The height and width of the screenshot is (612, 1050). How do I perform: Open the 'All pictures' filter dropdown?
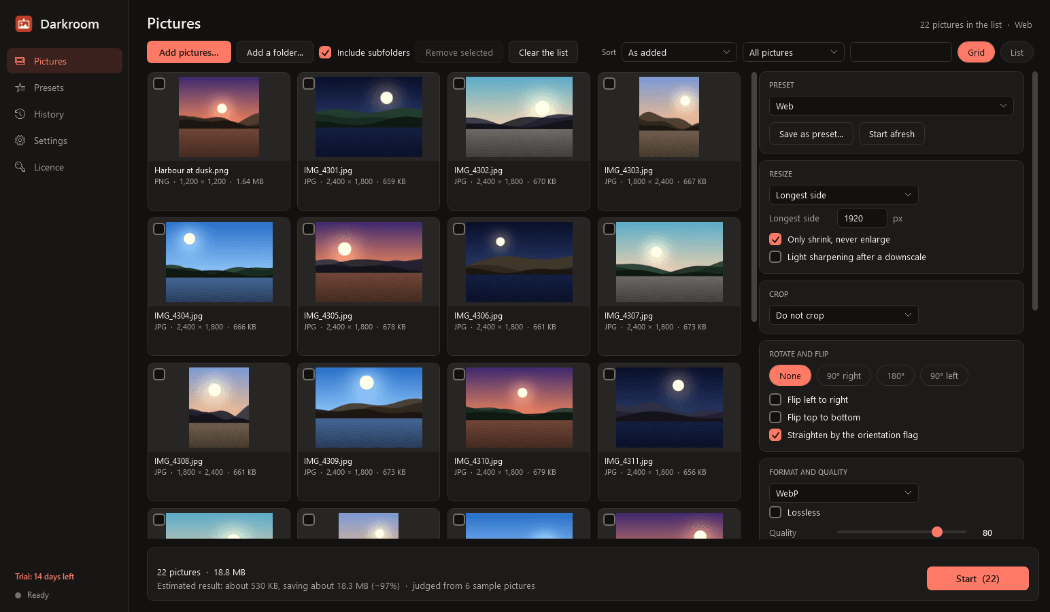(x=793, y=52)
